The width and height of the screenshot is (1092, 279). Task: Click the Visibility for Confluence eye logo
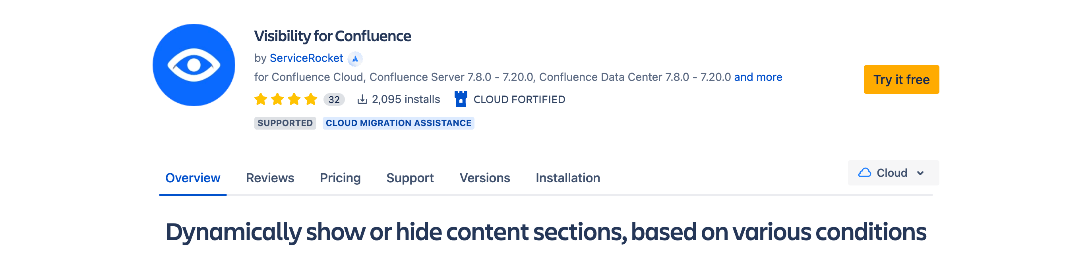pos(194,64)
